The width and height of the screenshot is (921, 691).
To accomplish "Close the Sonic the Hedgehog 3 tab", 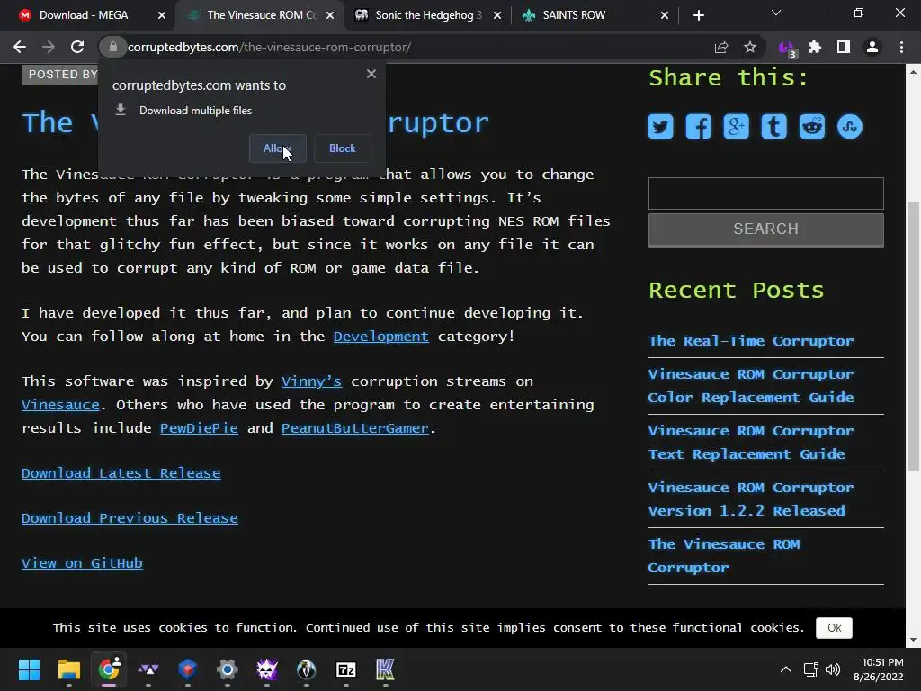I will click(497, 16).
